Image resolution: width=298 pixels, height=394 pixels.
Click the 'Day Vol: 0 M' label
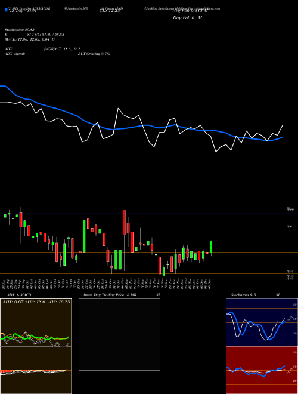[187, 18]
